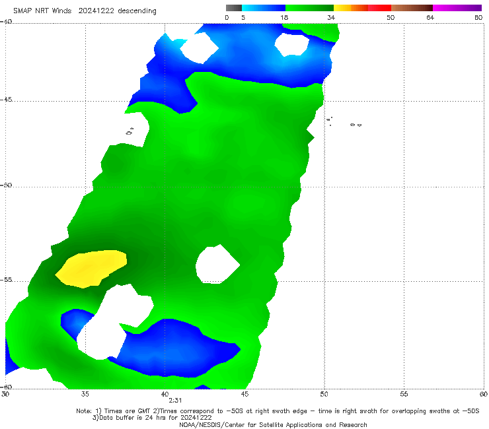Select the brown 50–64 color bar segment
This screenshot has width=489, height=429.
coord(412,8)
